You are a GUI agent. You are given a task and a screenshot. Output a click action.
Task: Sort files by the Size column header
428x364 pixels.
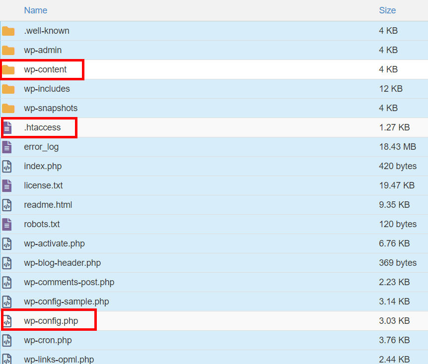[387, 10]
